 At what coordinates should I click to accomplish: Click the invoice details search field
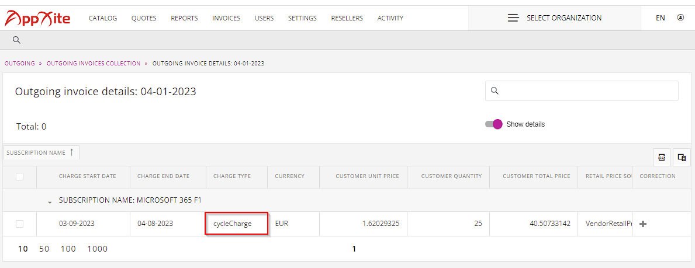(x=582, y=91)
